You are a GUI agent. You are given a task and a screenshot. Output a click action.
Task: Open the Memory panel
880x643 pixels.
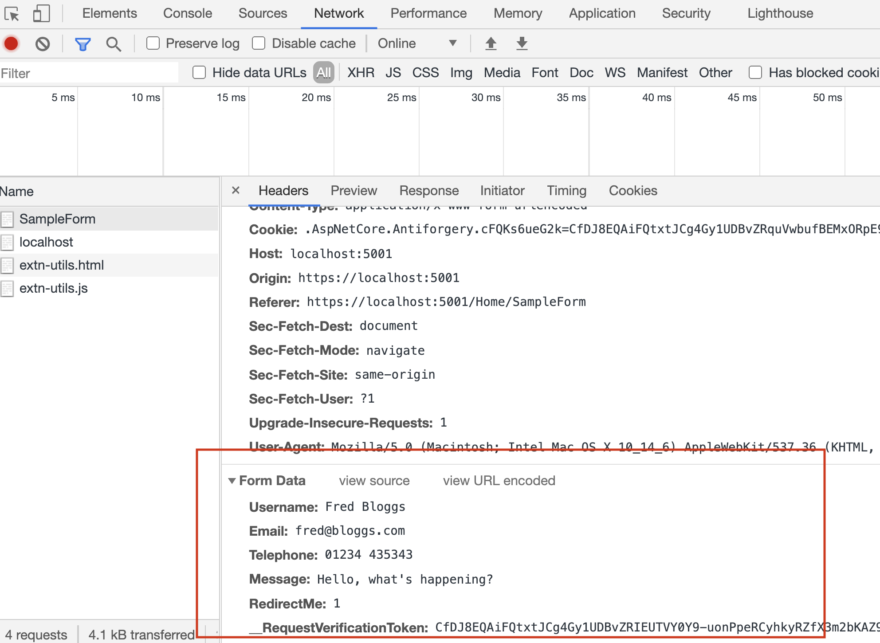pyautogui.click(x=517, y=13)
